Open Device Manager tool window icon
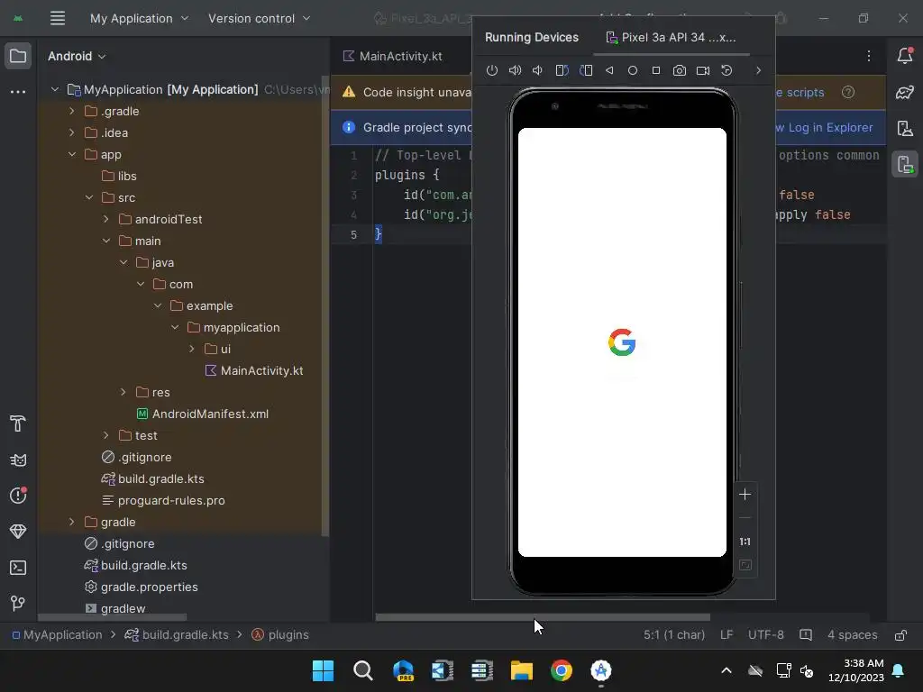Image resolution: width=923 pixels, height=692 pixels. [905, 128]
